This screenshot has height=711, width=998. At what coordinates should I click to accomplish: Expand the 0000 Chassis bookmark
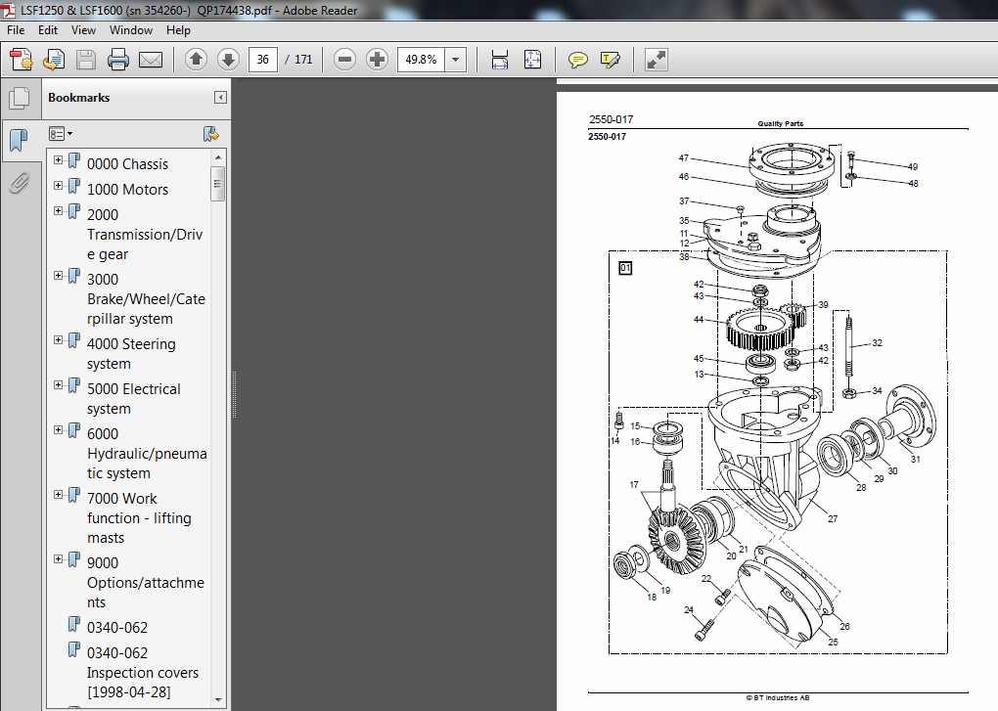[58, 159]
